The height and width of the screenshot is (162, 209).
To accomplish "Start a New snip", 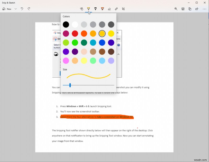I will 7,9.
